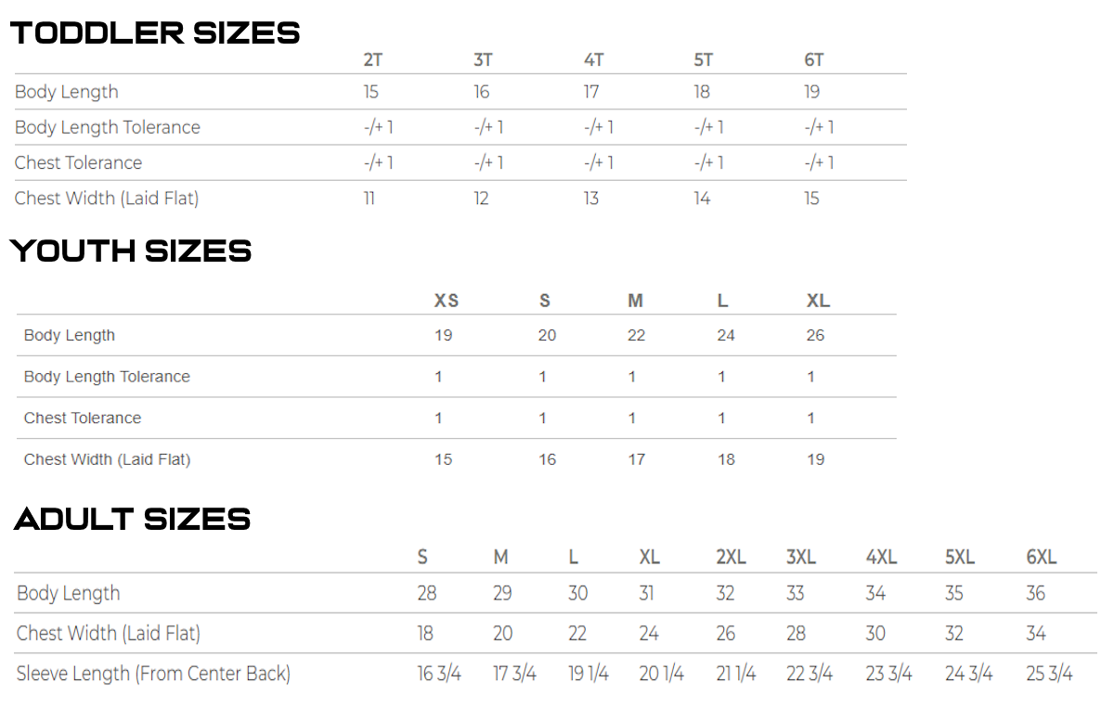Click the 6XL adult column header
This screenshot has width=1114, height=708.
1041,558
